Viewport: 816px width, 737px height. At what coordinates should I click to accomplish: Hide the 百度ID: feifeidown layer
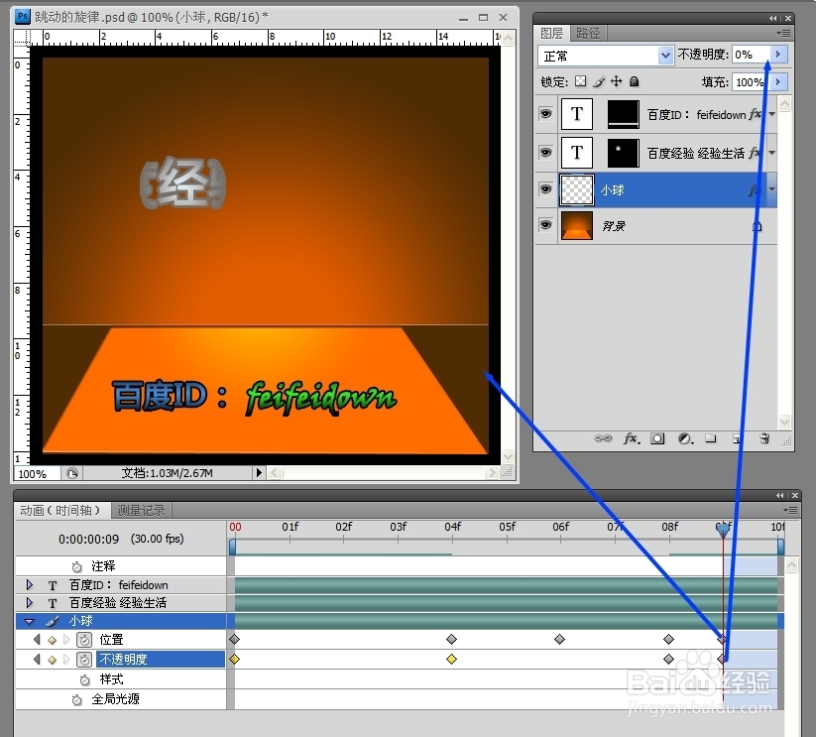[545, 113]
